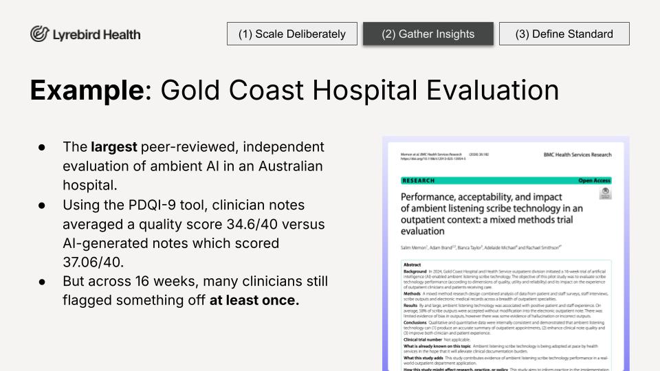Select the (2) Gather Insights tab

click(x=428, y=34)
